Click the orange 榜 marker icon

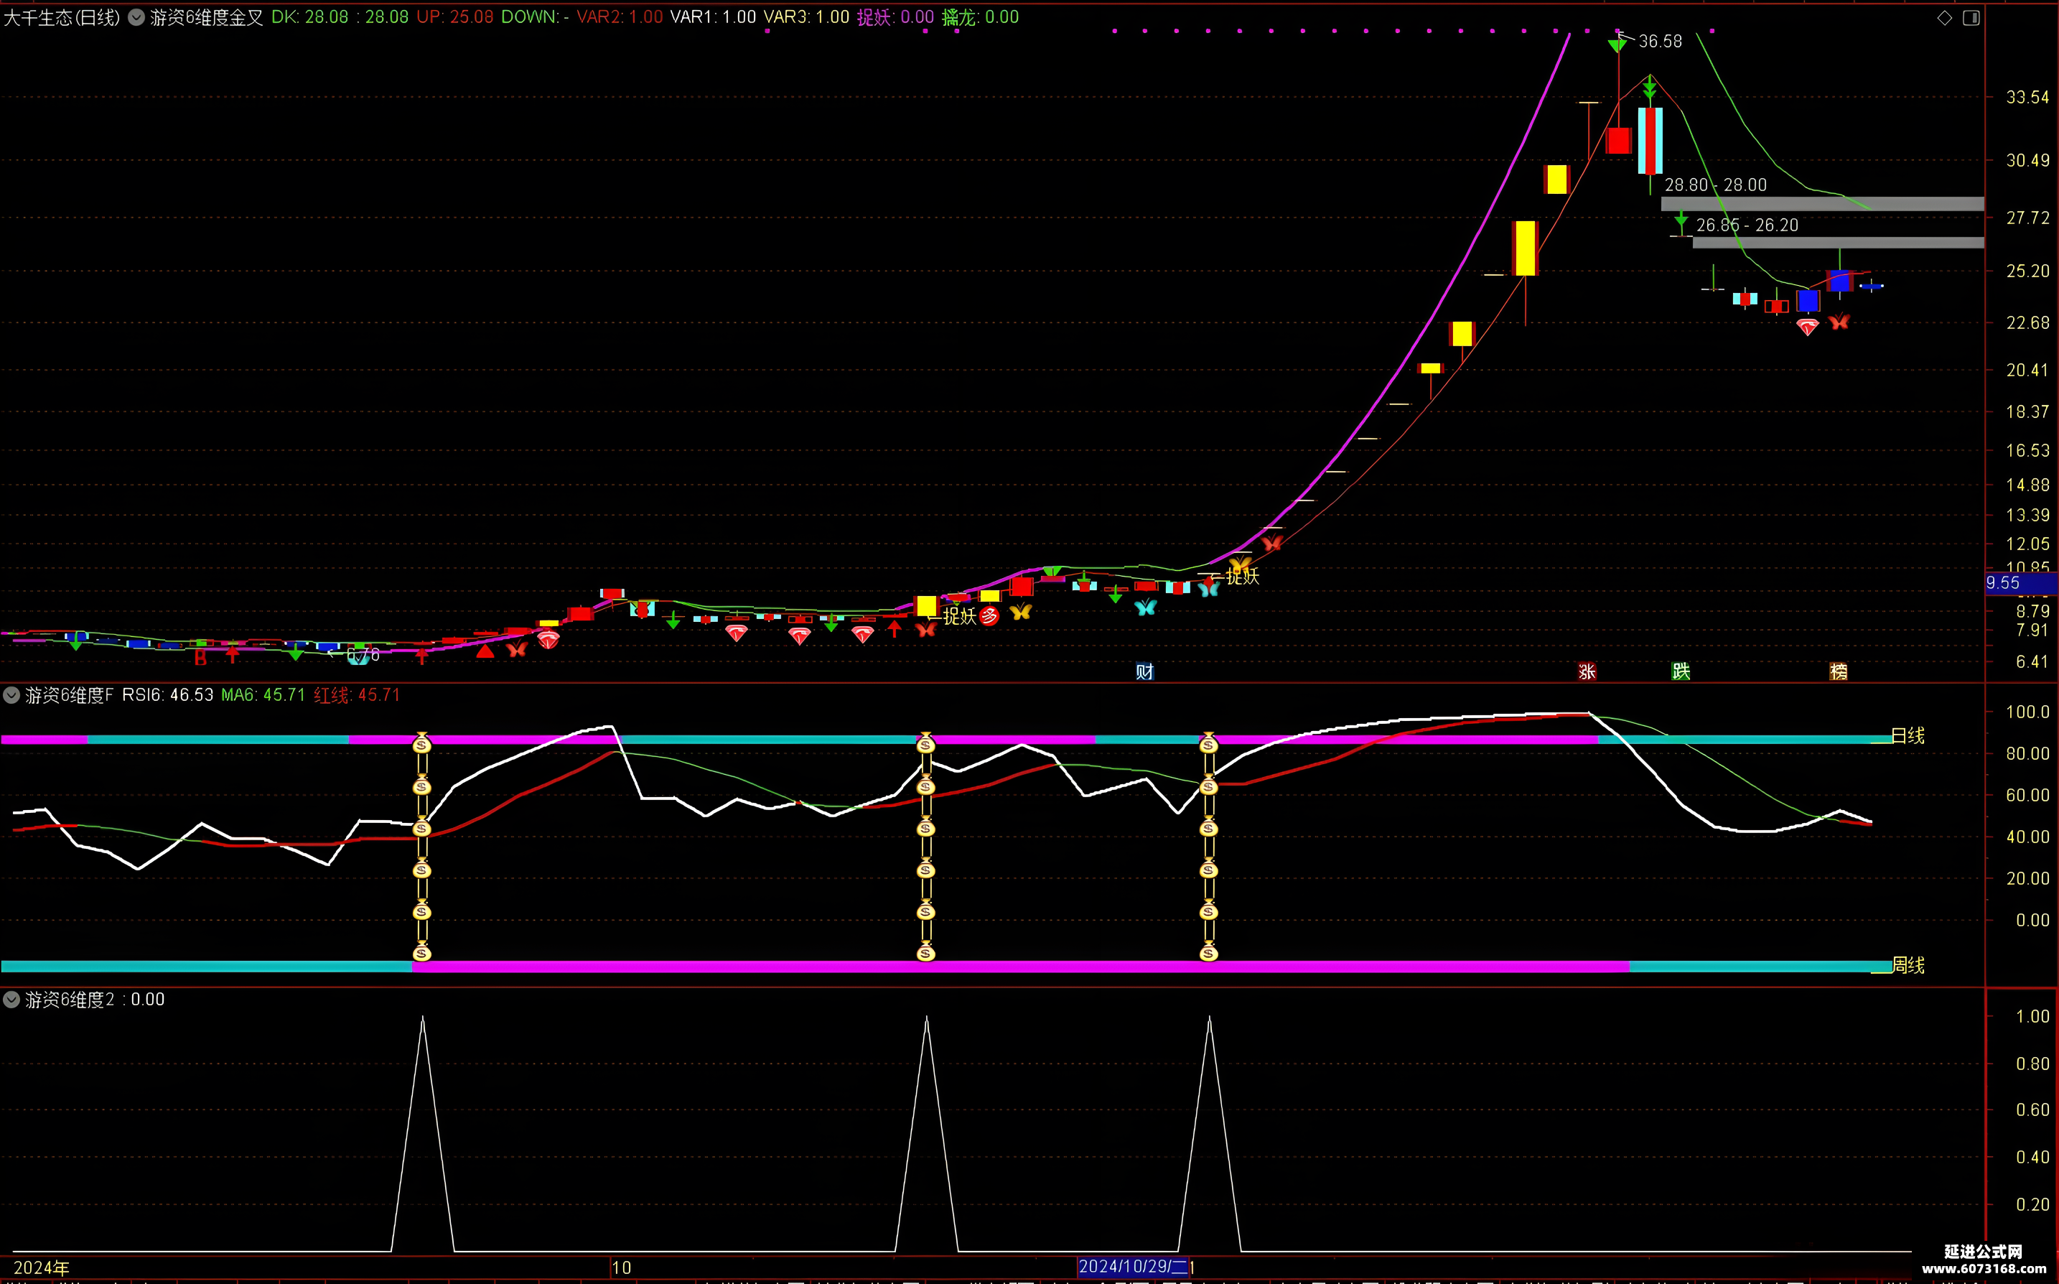pyautogui.click(x=1839, y=671)
